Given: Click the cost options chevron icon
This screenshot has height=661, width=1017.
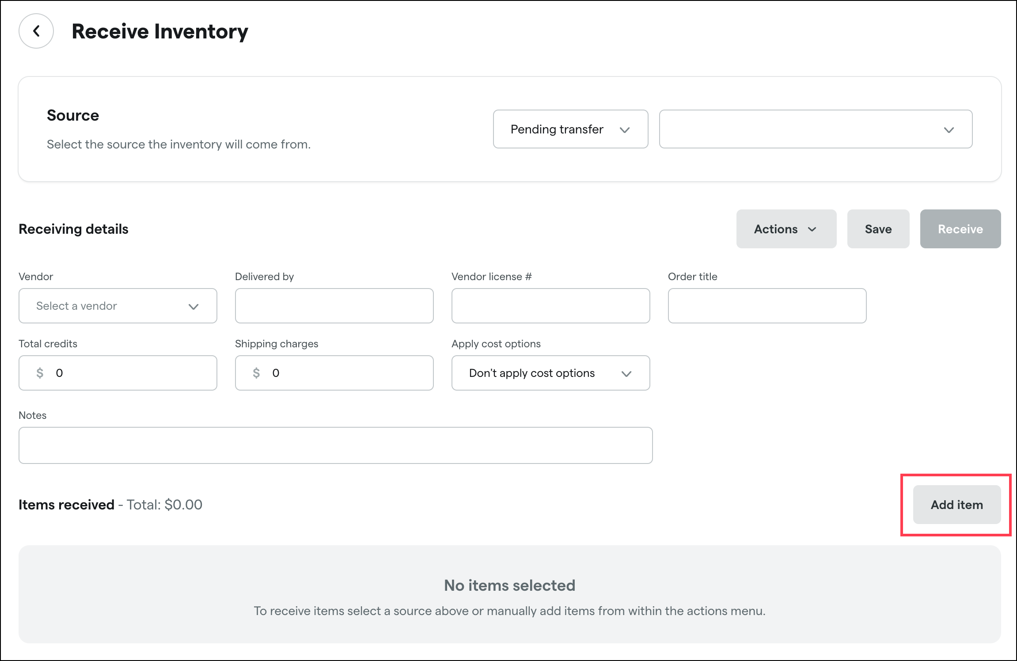Looking at the screenshot, I should point(626,374).
